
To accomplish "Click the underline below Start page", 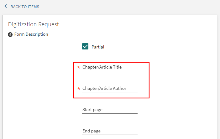I will (x=110, y=113).
